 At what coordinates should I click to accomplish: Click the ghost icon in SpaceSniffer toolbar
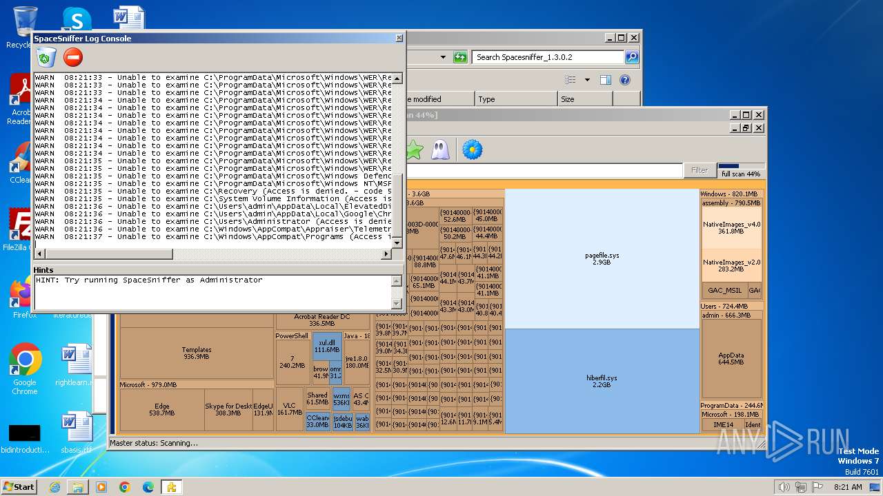(440, 149)
